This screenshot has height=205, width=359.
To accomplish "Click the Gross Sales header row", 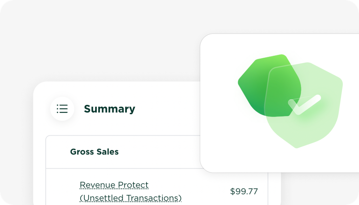I will click(x=123, y=152).
